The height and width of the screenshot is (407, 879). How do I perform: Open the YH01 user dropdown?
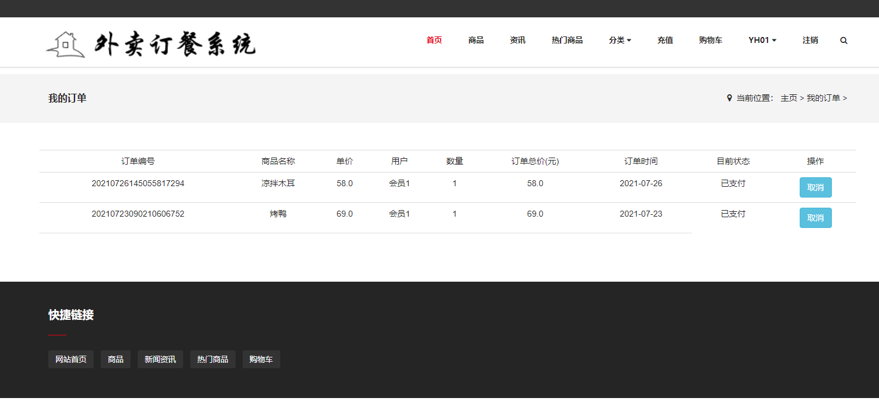(x=762, y=41)
